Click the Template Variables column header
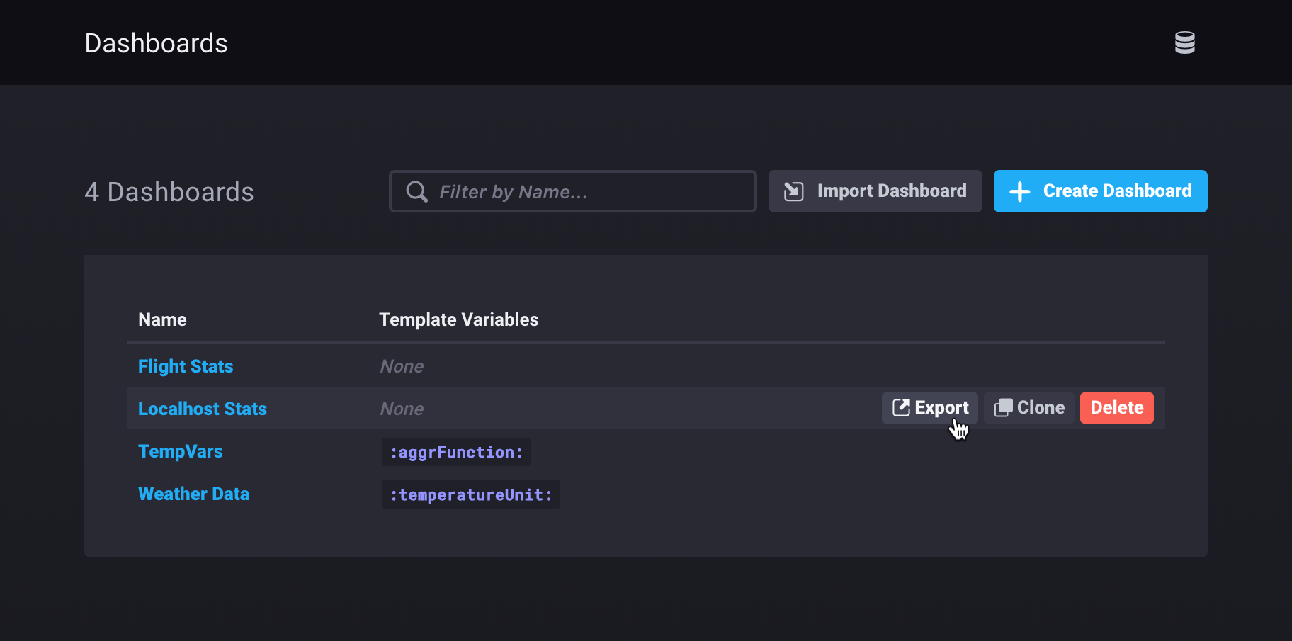 458,319
